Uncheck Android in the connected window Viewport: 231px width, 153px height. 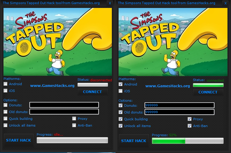pyautogui.click(x=120, y=84)
